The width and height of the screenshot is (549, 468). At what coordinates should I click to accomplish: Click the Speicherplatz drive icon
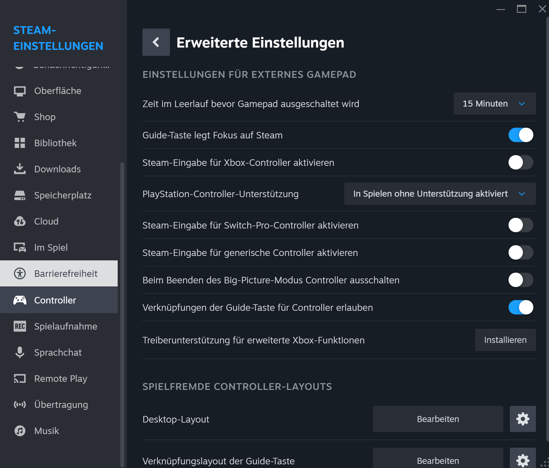(x=20, y=195)
